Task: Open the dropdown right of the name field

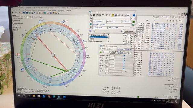Action: pyautogui.click(x=134, y=19)
